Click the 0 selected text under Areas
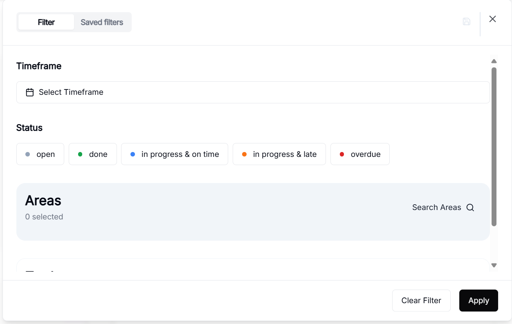 pyautogui.click(x=44, y=217)
